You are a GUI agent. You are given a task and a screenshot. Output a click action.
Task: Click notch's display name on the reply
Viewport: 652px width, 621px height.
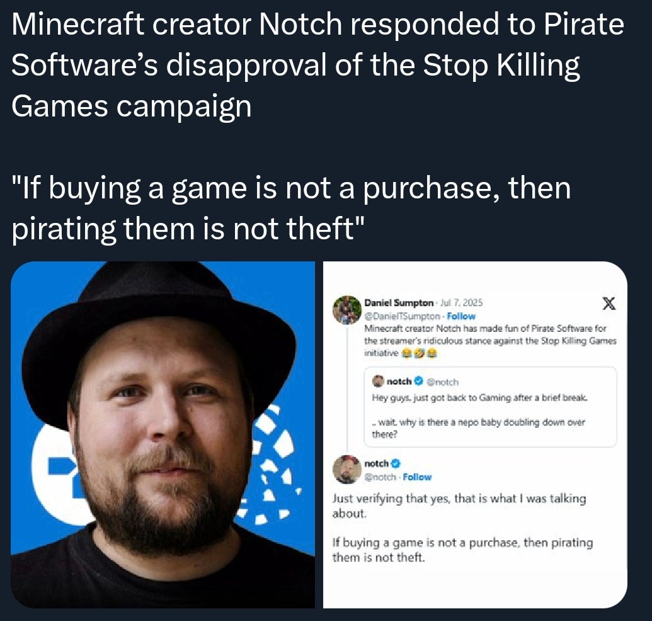(376, 464)
